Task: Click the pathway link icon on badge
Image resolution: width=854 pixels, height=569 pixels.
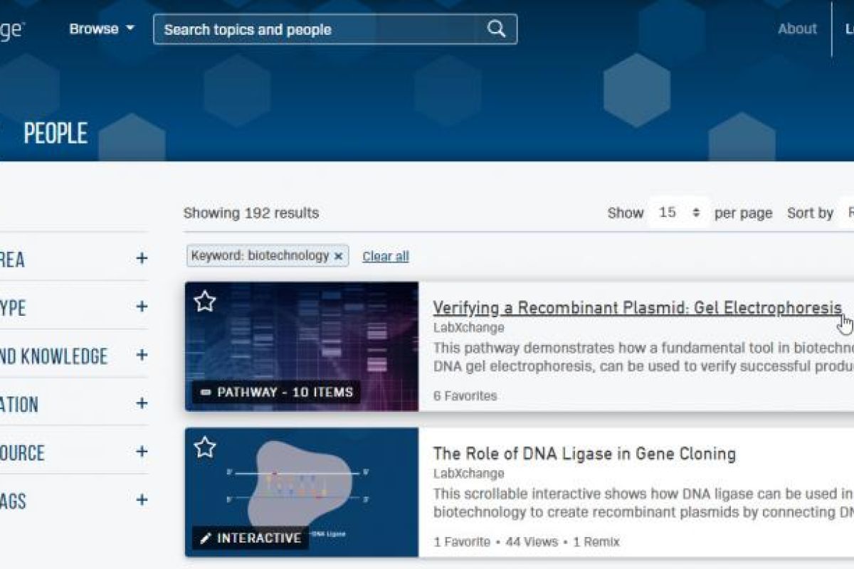Action: (206, 392)
